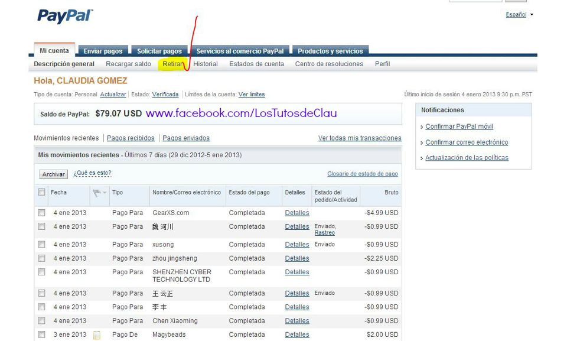Screen dimensions: 567x341
Task: Check the Magybeads transaction checkbox
Action: point(41,334)
